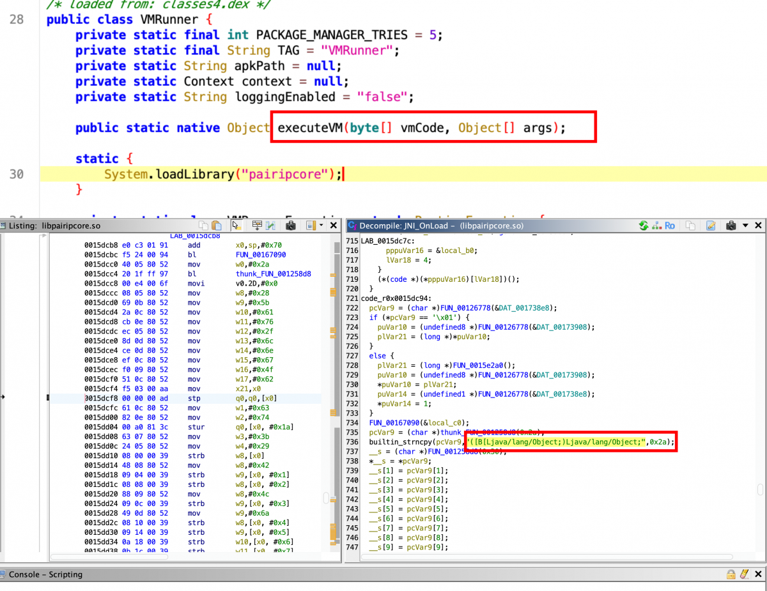This screenshot has width=767, height=591.
Task: Click the Ro icon in the Decompiler toolbar
Action: 670,226
